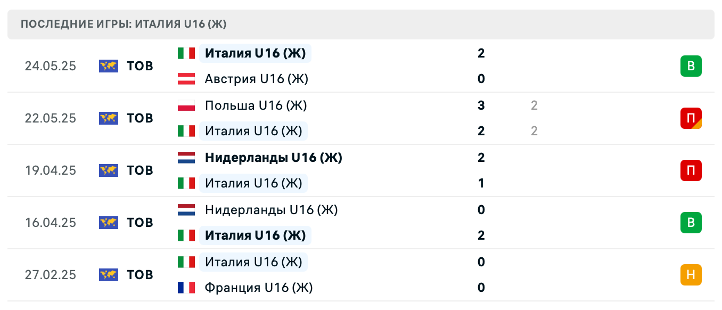722x310 pixels.
Task: Select the Austria flag icon
Action: click(x=186, y=79)
